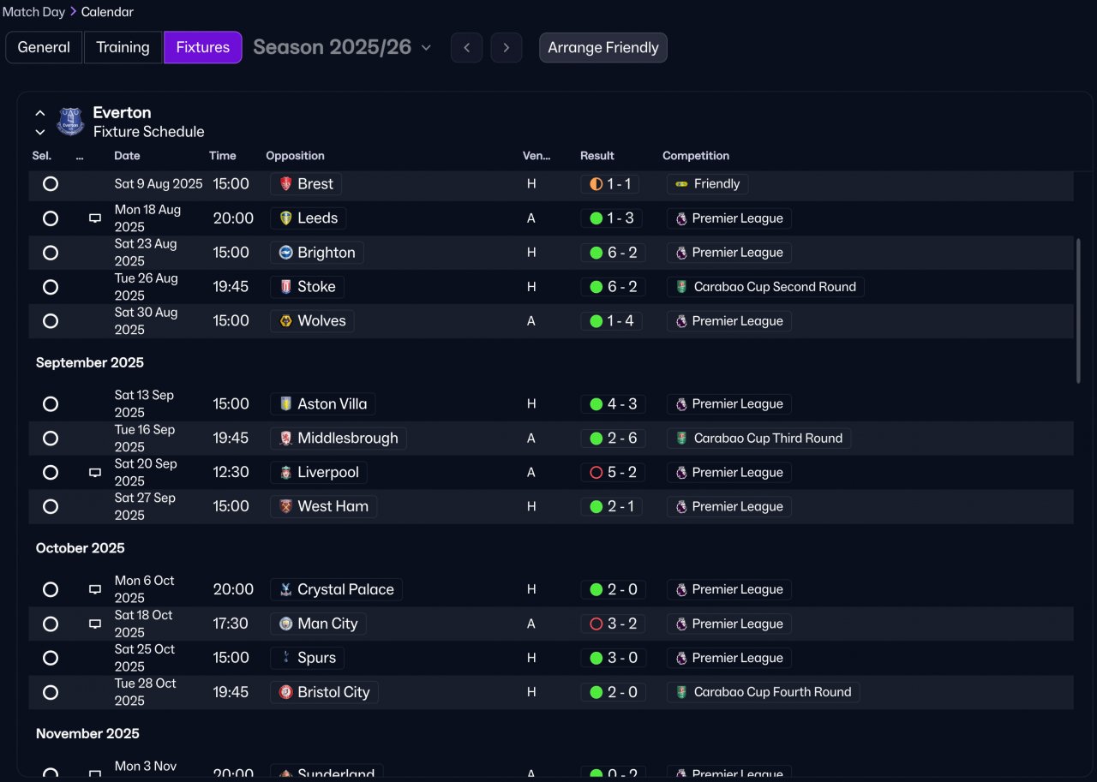
Task: Click the Leeds club badge icon
Action: [x=286, y=218]
